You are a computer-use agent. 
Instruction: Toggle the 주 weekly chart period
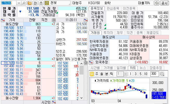click(x=97, y=74)
